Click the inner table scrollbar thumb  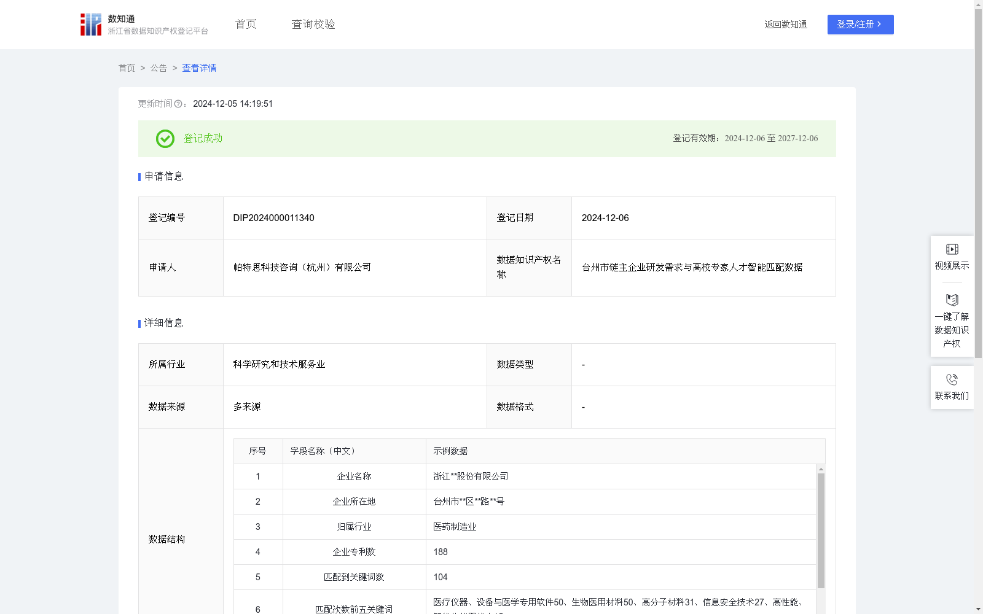821,530
